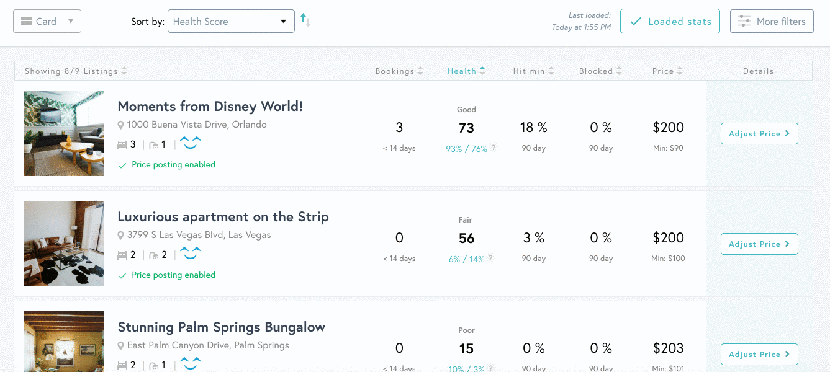Sort by the Listings column header
830x372 pixels.
(76, 71)
